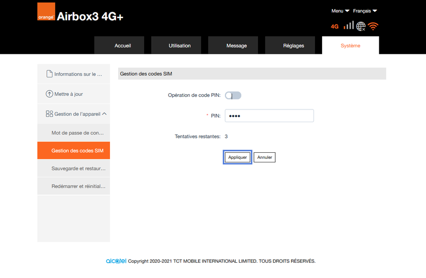The image size is (426, 278).
Task: Open the Menu dropdown
Action: [x=340, y=11]
